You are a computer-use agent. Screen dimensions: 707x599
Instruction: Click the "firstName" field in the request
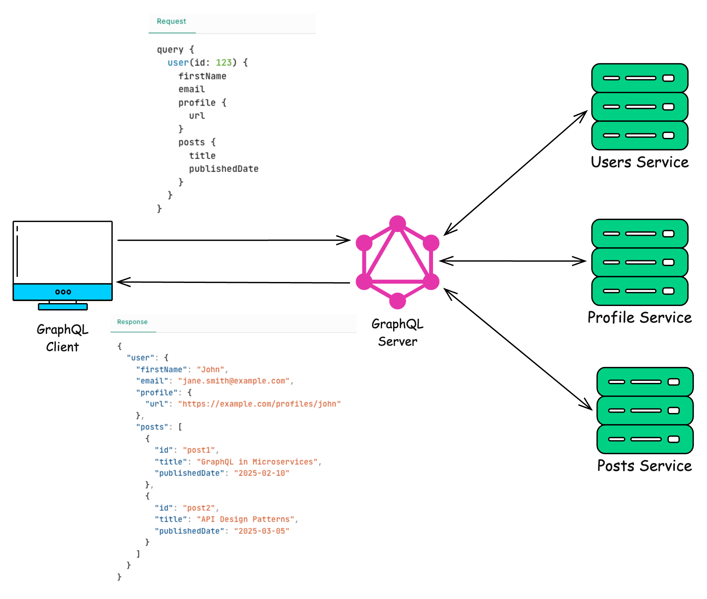tap(202, 76)
